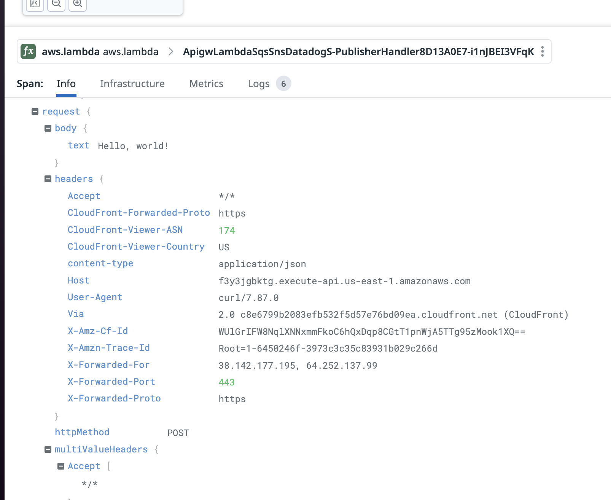Open the Metrics tab

point(206,84)
